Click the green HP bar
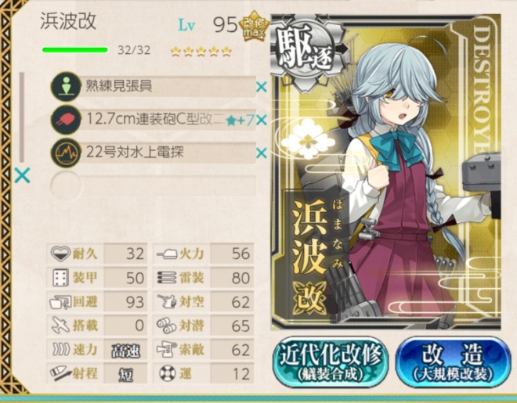 tap(75, 50)
